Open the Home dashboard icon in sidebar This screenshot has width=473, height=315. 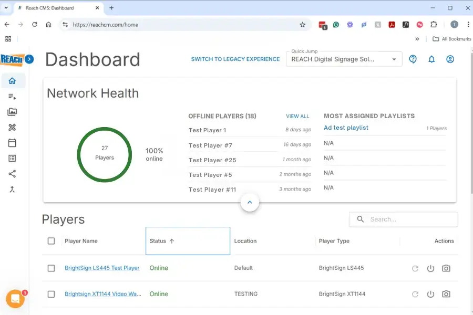(13, 81)
